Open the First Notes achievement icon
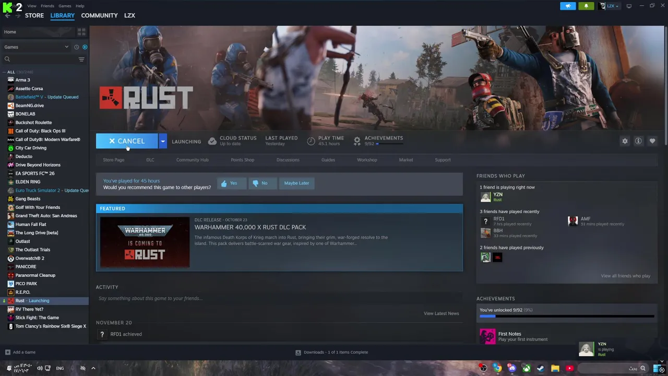Image resolution: width=668 pixels, height=376 pixels. click(x=487, y=336)
